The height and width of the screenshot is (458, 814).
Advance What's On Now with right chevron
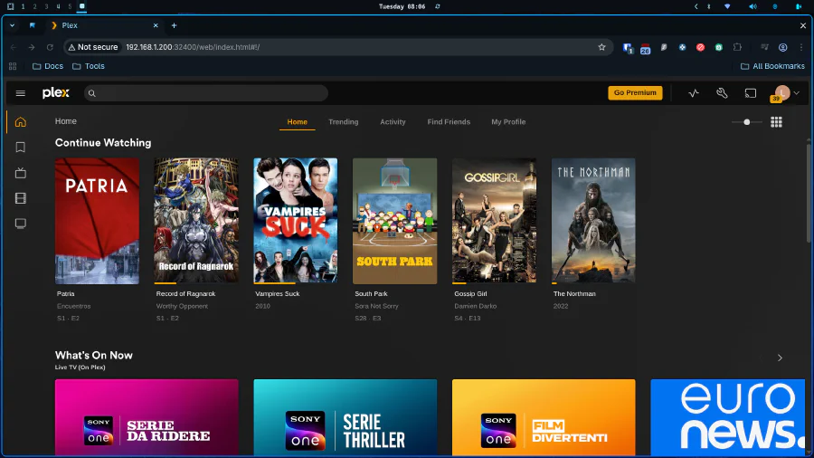coord(780,358)
